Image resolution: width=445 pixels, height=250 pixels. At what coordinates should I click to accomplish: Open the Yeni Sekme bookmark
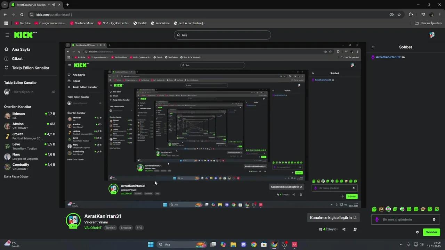(160, 23)
